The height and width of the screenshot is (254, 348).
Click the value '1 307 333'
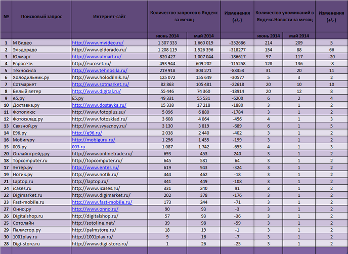[x=167, y=43]
